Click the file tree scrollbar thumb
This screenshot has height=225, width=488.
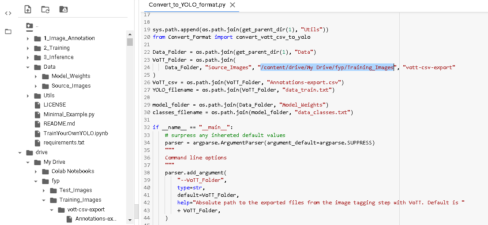pyautogui.click(x=130, y=42)
